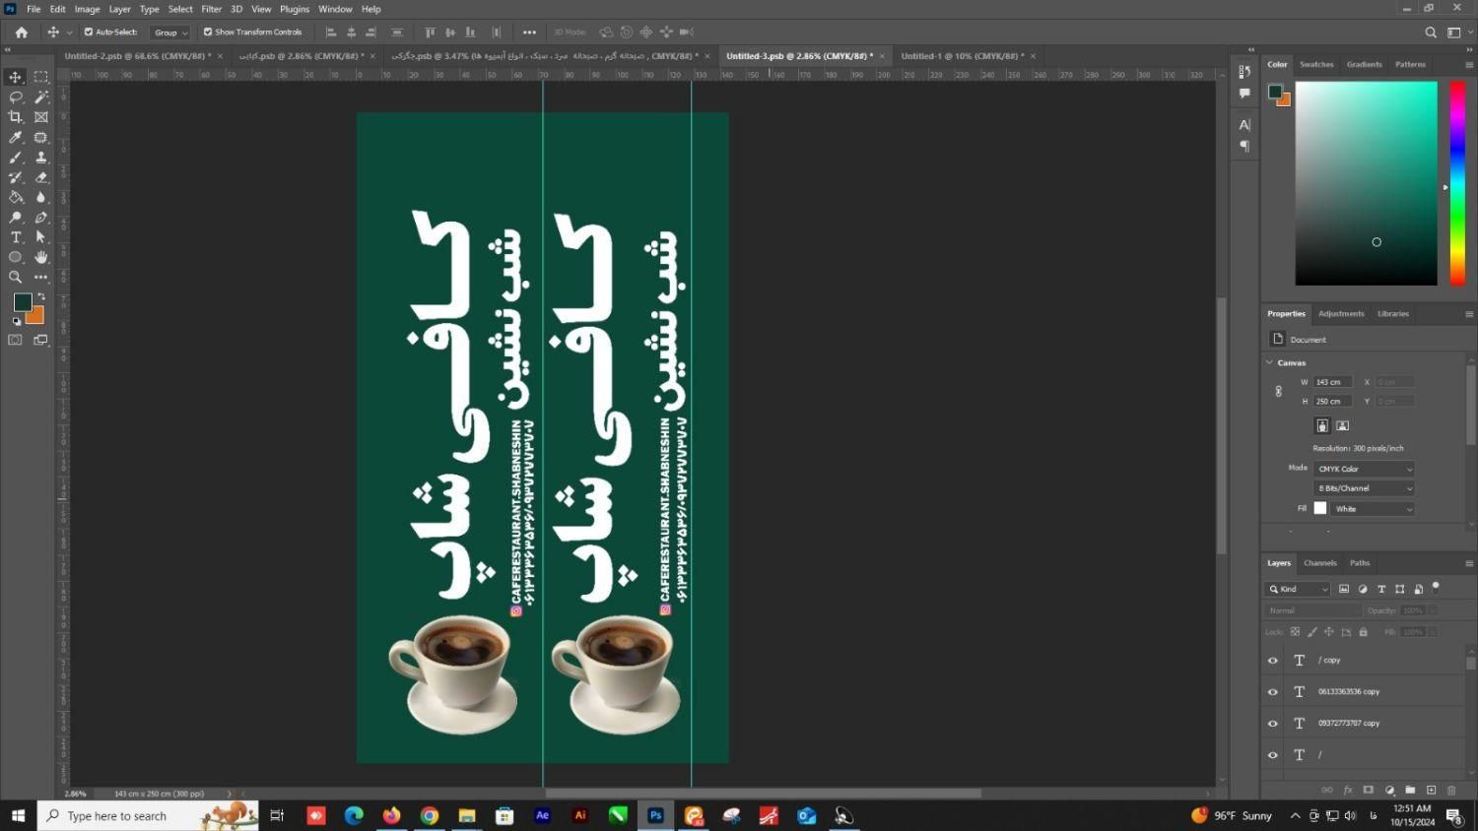Toggle Show Transform Controls checkbox
Viewport: 1478px width, 831px height.
[x=208, y=32]
